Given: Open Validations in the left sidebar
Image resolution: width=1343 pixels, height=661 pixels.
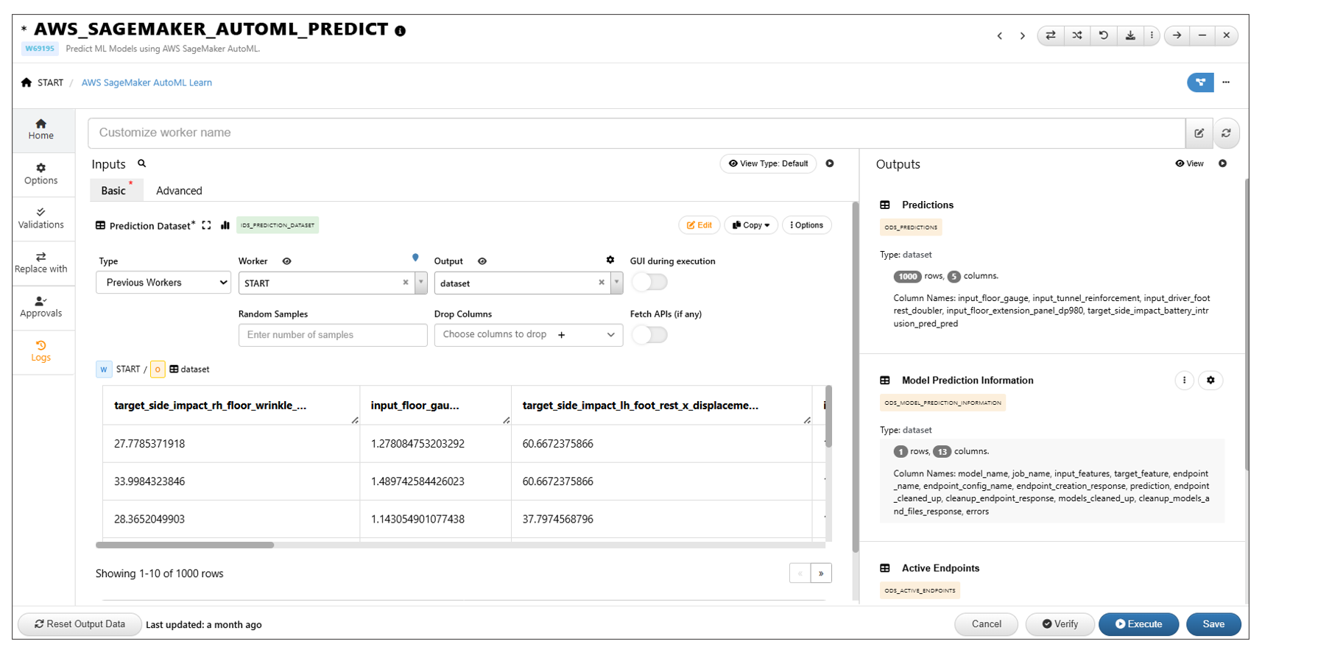Looking at the screenshot, I should pos(41,218).
